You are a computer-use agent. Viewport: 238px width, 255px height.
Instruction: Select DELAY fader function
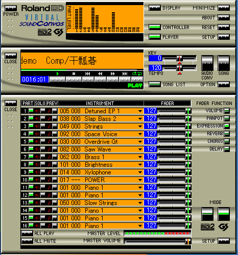[x=227, y=149]
